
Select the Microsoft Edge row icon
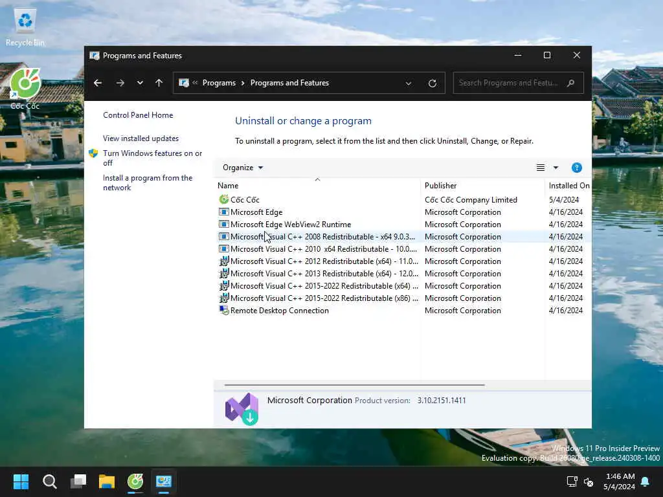[x=223, y=212]
